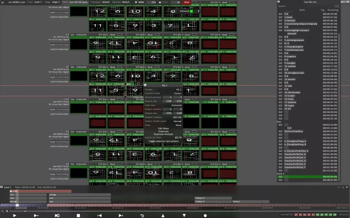Adjust the brightness slider beside 255
350x218 pixels.
pos(141,2)
